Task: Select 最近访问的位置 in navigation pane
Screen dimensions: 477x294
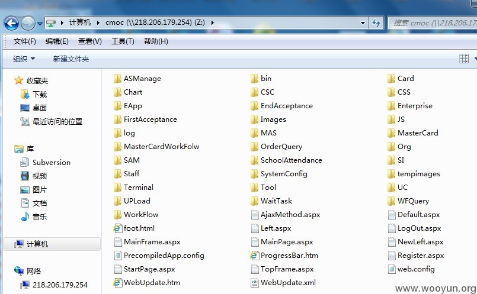Action: (x=52, y=122)
